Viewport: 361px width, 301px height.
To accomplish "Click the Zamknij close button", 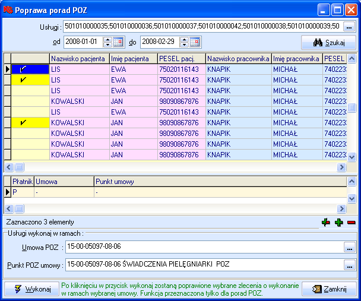I will tap(329, 289).
